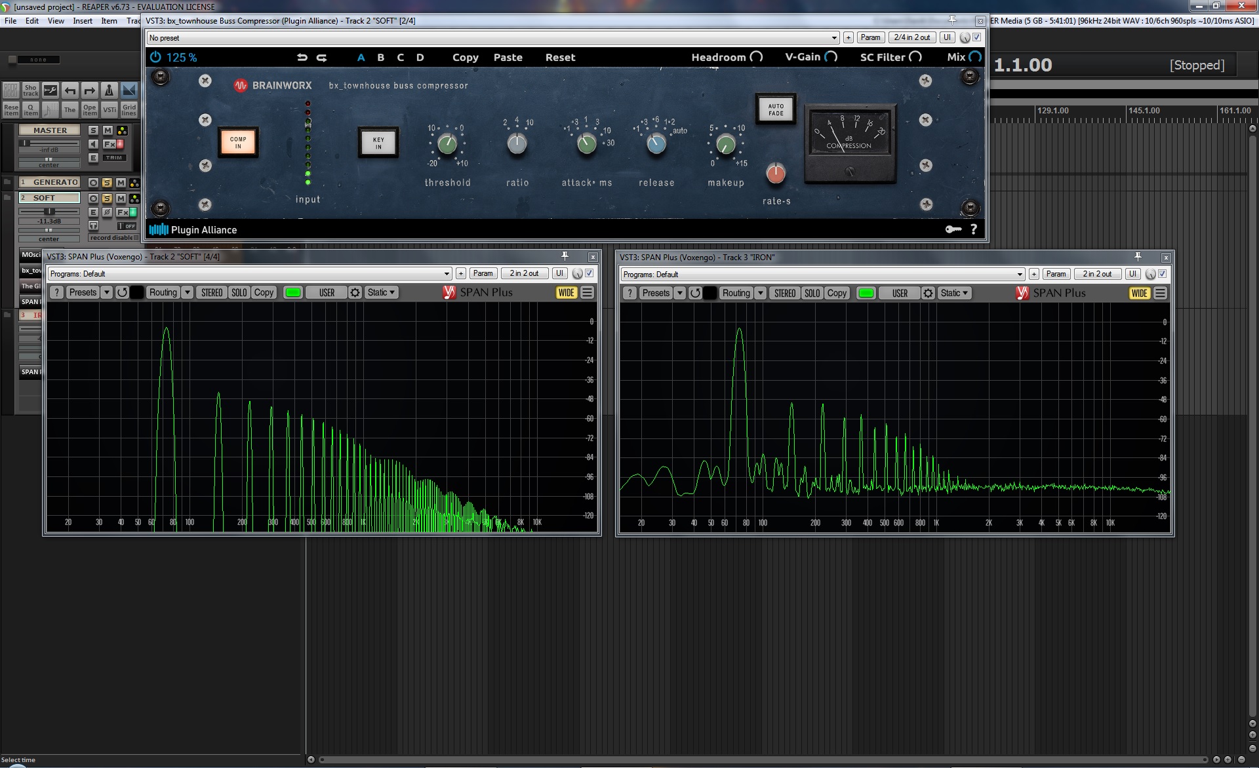Click the plugin key license icon

coord(953,229)
